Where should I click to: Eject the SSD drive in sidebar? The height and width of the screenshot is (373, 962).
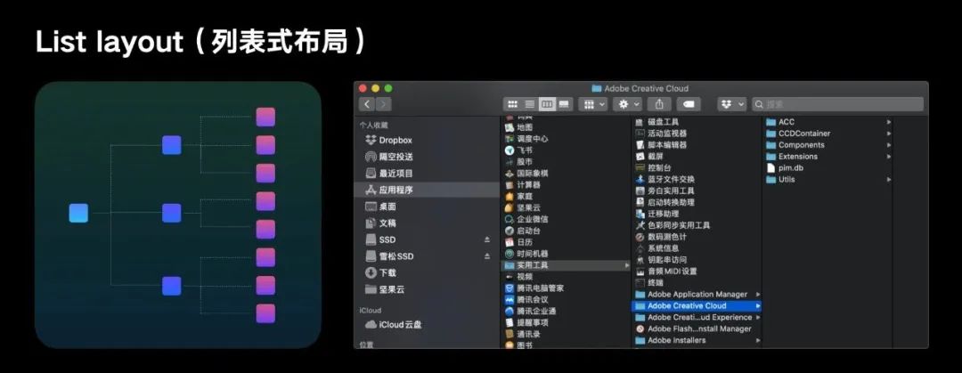(487, 239)
